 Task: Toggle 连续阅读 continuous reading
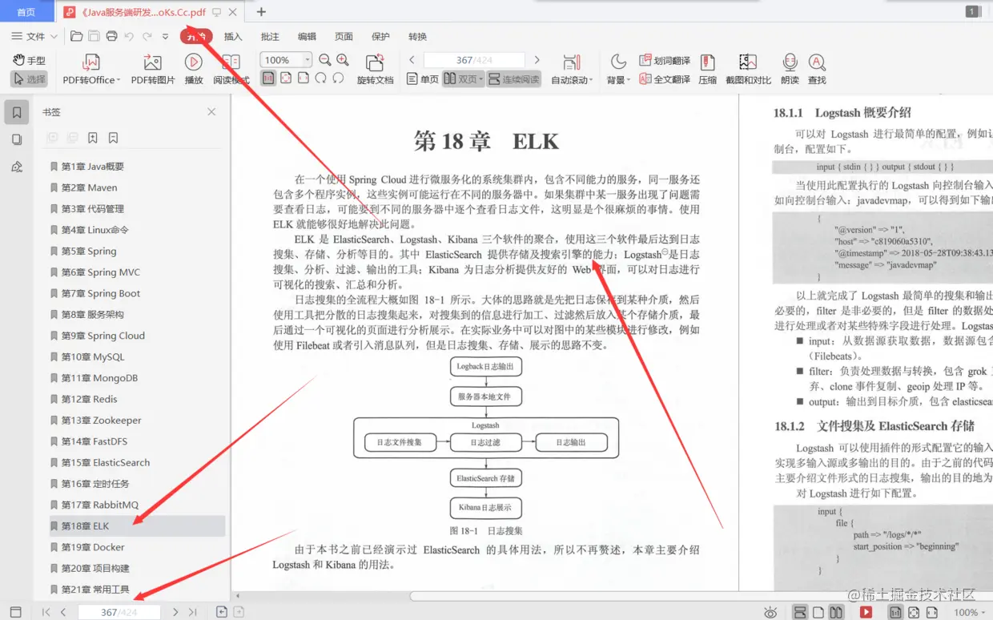(513, 79)
